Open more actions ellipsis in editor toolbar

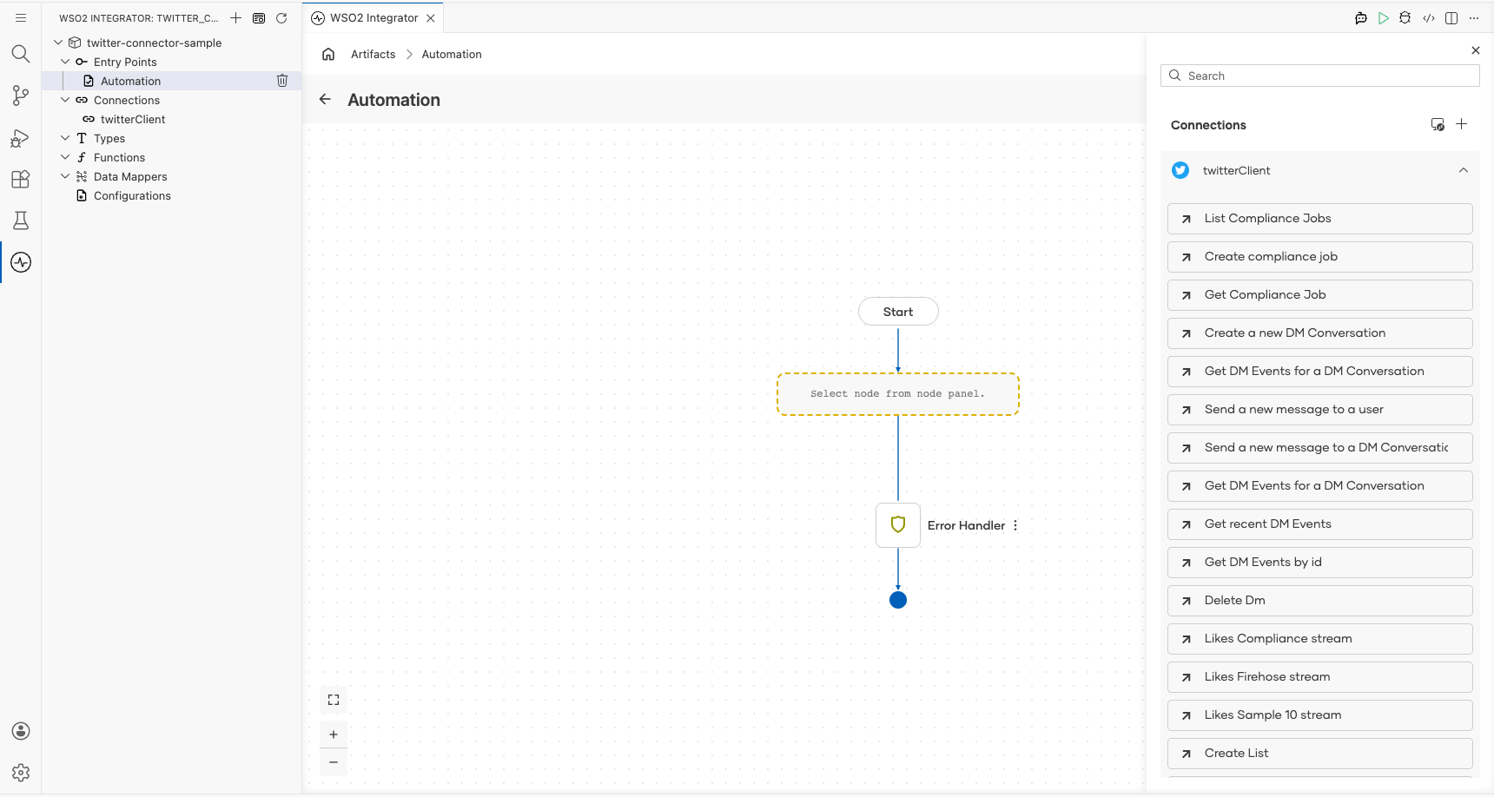[x=1474, y=17]
